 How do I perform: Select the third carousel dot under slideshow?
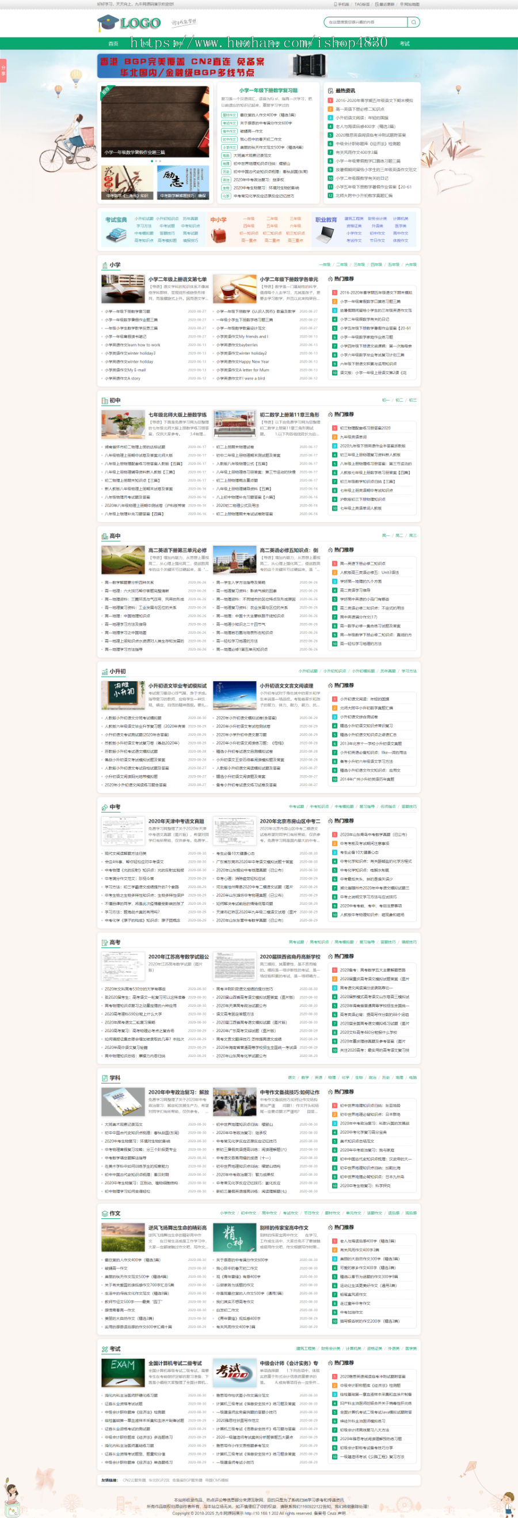point(159,161)
